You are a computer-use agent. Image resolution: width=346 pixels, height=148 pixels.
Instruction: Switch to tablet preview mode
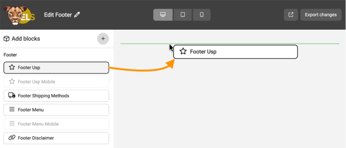pyautogui.click(x=182, y=15)
